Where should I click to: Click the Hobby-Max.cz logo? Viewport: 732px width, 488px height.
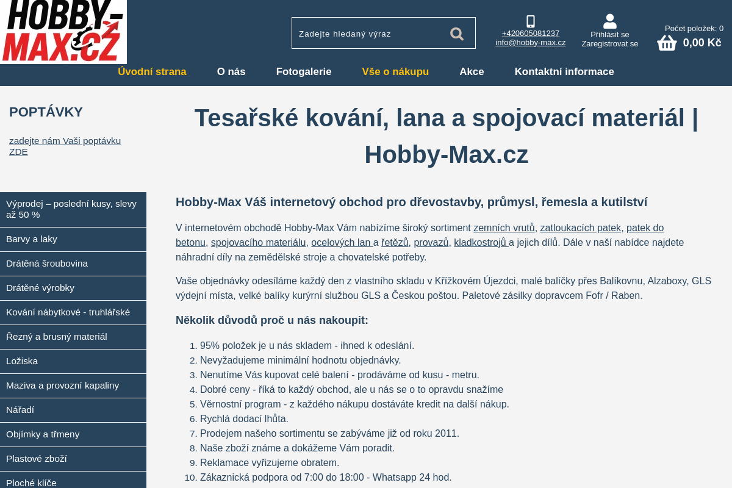pos(63,31)
